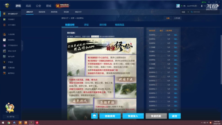222x125 pixels.
Task: Click the 快速匹配 button
Action: coord(156,116)
